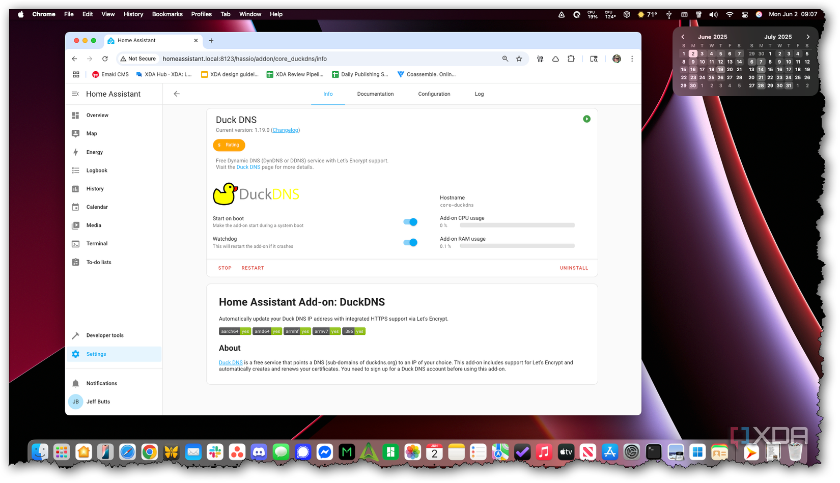Viewport: 840px width, 483px height.
Task: Open the Daily Publishing bookmark
Action: (360, 74)
